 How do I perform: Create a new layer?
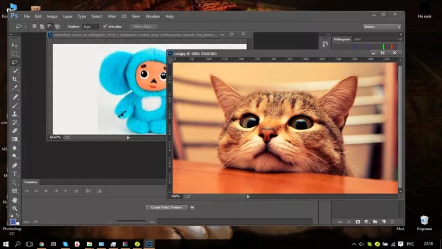pyautogui.click(x=383, y=222)
